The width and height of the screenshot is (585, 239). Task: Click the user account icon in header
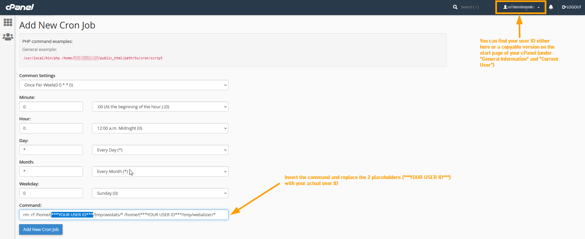(505, 7)
